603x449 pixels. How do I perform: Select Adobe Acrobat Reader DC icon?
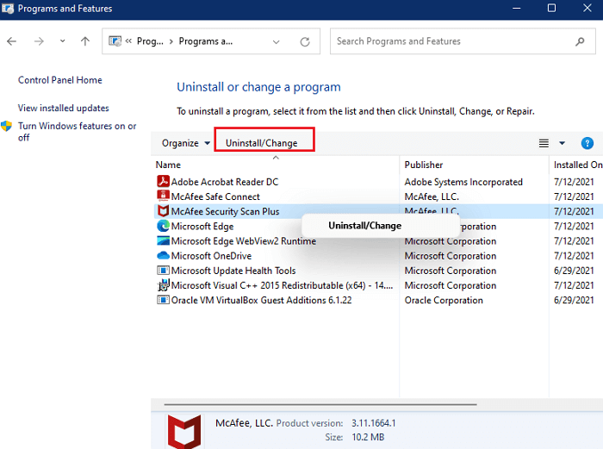163,181
